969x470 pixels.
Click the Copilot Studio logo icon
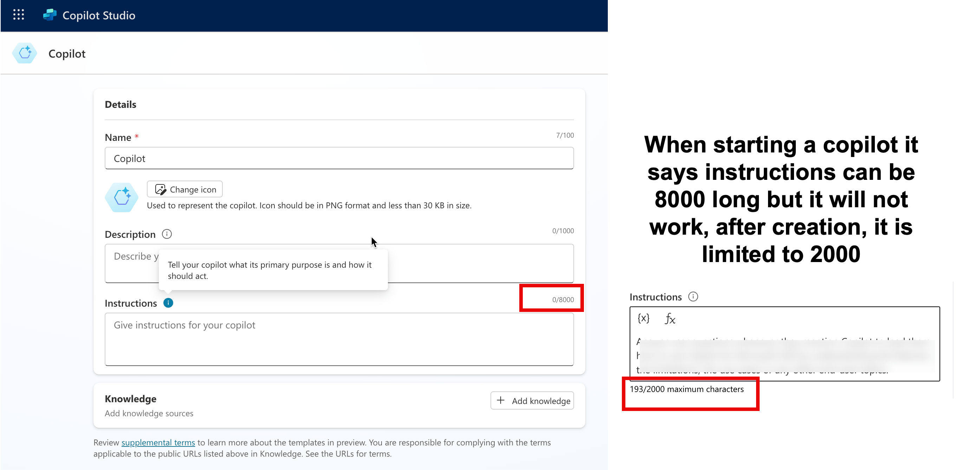click(x=50, y=15)
